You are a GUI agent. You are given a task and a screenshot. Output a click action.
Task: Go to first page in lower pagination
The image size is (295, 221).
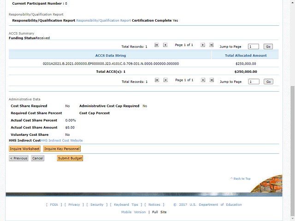157,80
